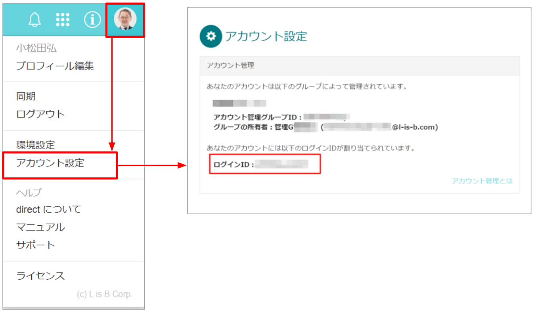
Task: Click the (c) L is B Corp. text
Action: click(105, 294)
